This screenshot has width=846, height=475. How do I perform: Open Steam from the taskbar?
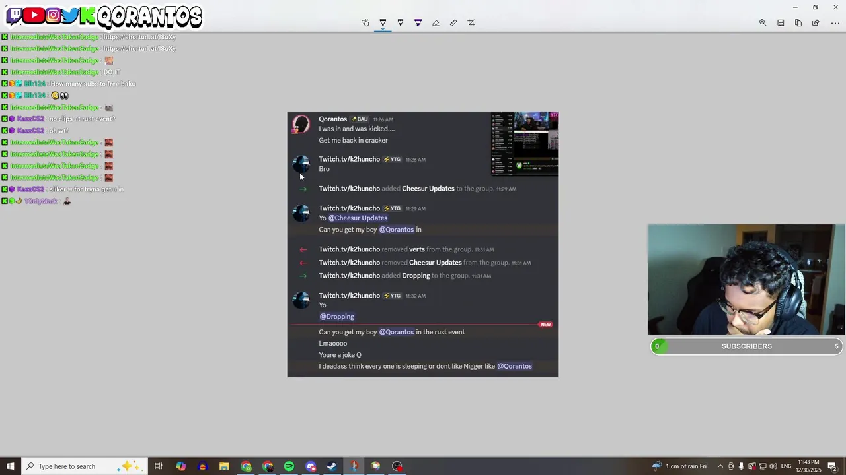coord(332,466)
